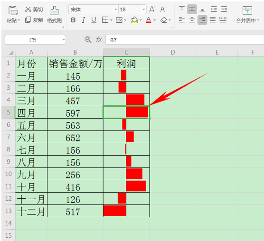Open the Paste dropdown arrow
The width and height of the screenshot is (264, 241).
[19, 20]
